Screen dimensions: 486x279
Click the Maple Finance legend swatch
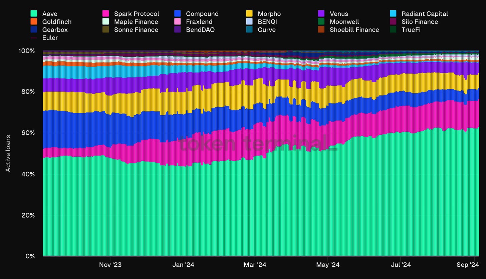[105, 22]
